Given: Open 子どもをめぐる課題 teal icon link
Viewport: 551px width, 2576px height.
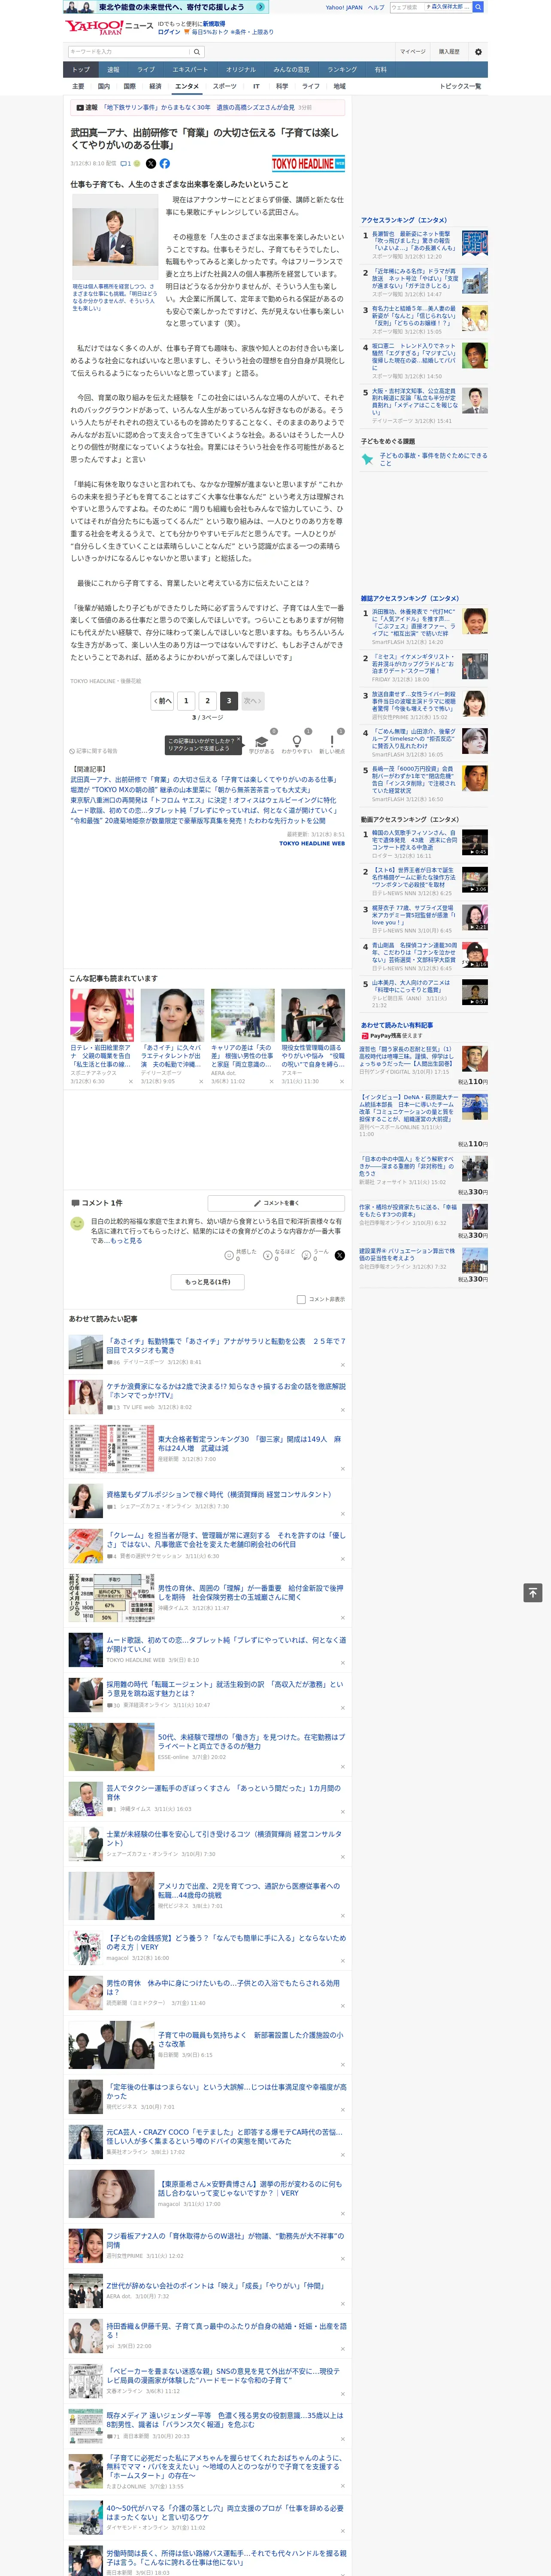Looking at the screenshot, I should (367, 459).
